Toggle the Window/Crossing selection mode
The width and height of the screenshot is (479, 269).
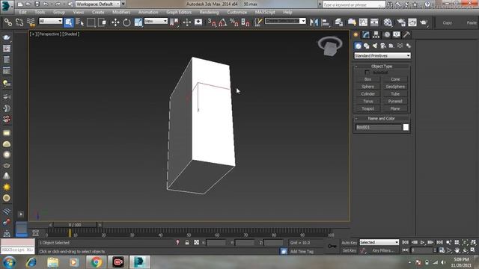pos(102,22)
